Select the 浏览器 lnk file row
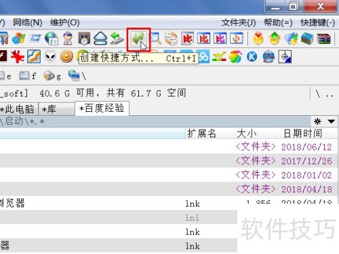 tap(169, 203)
